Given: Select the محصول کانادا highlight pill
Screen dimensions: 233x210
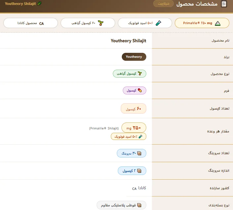Looking at the screenshot, I should (30, 23).
